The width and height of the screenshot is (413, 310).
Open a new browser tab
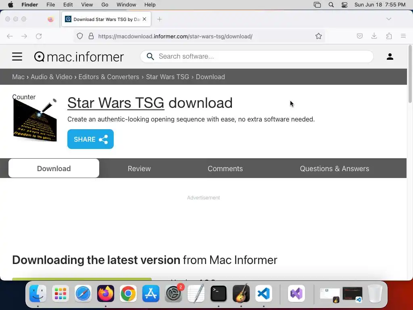tap(159, 19)
